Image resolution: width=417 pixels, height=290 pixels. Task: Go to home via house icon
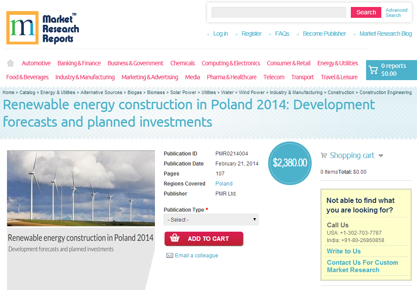10,63
